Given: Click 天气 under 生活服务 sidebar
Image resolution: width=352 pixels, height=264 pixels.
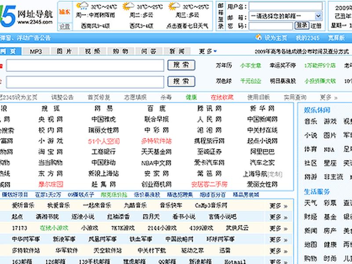Looking at the screenshot, I should [311, 203].
